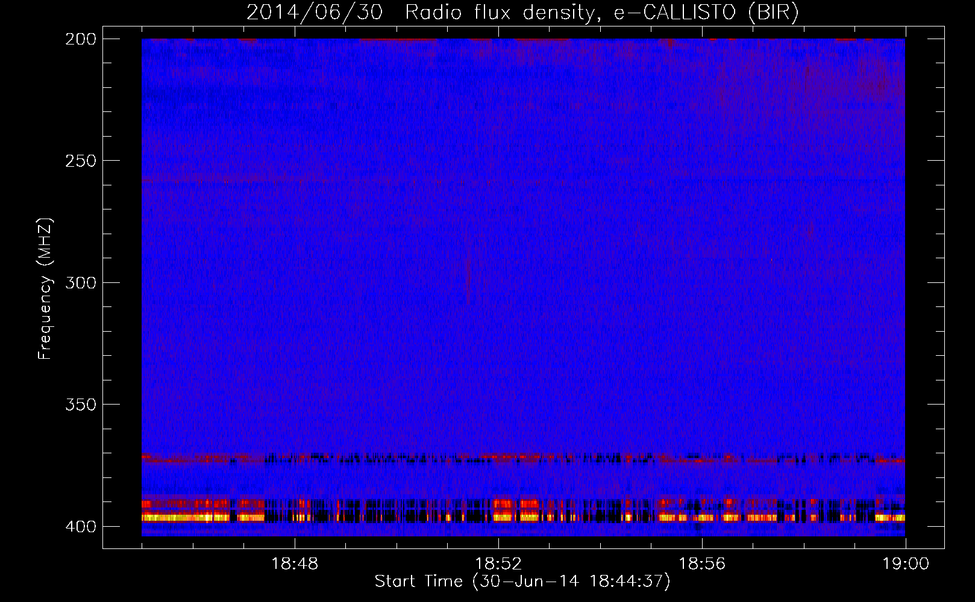Viewport: 975px width, 602px height.
Task: Click the 'Start Time (30-Jun-14 18:44:37)' label
Action: click(x=522, y=582)
